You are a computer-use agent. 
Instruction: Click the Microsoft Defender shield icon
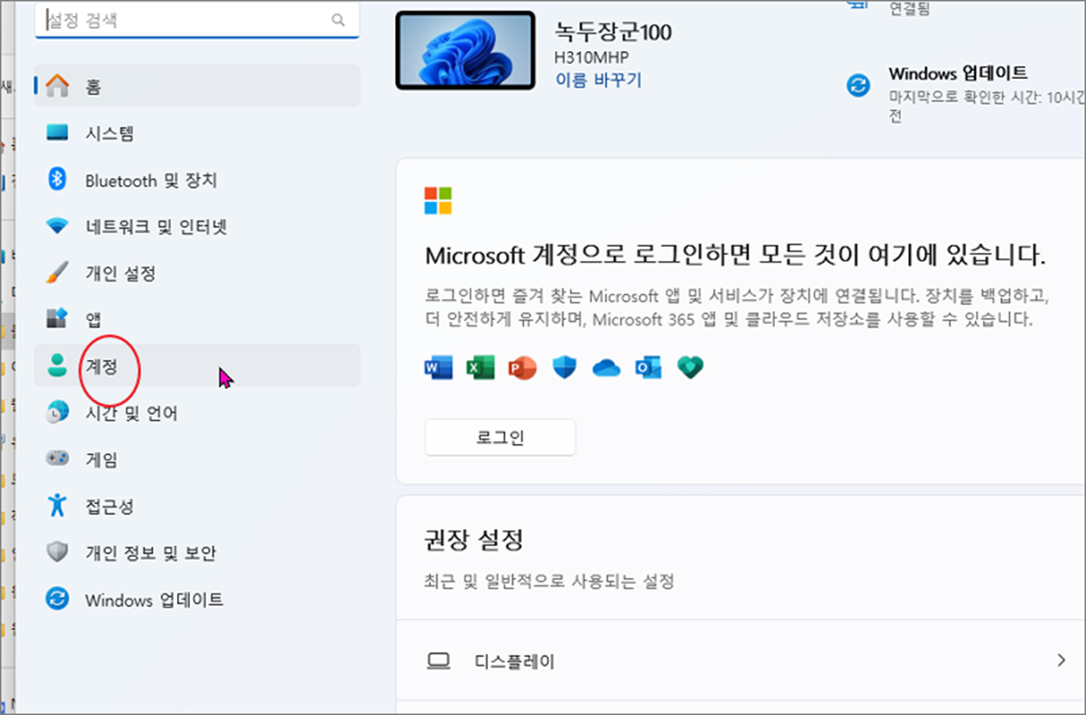tap(564, 368)
